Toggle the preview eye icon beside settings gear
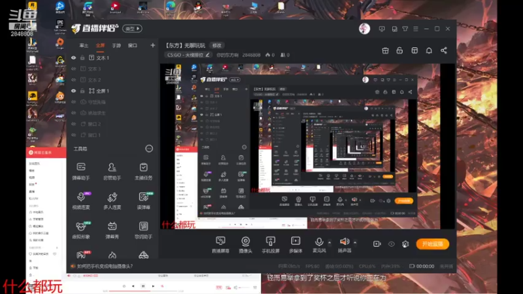 click(391, 244)
